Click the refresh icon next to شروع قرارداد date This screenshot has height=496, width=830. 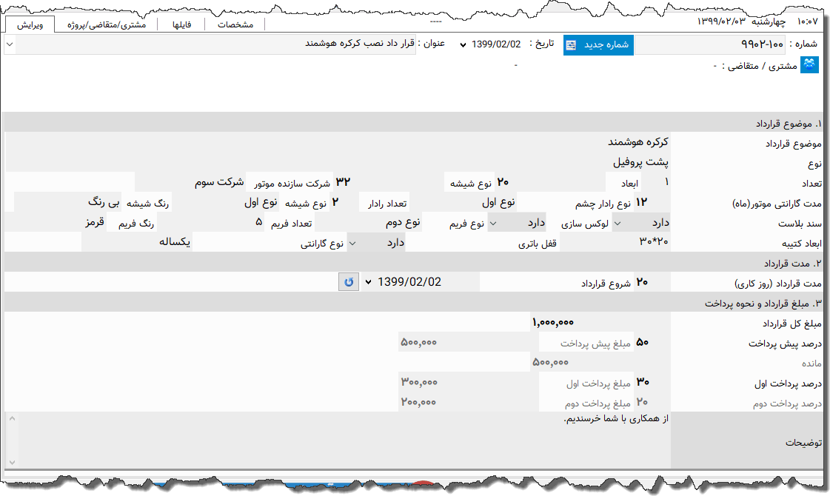pyautogui.click(x=349, y=281)
